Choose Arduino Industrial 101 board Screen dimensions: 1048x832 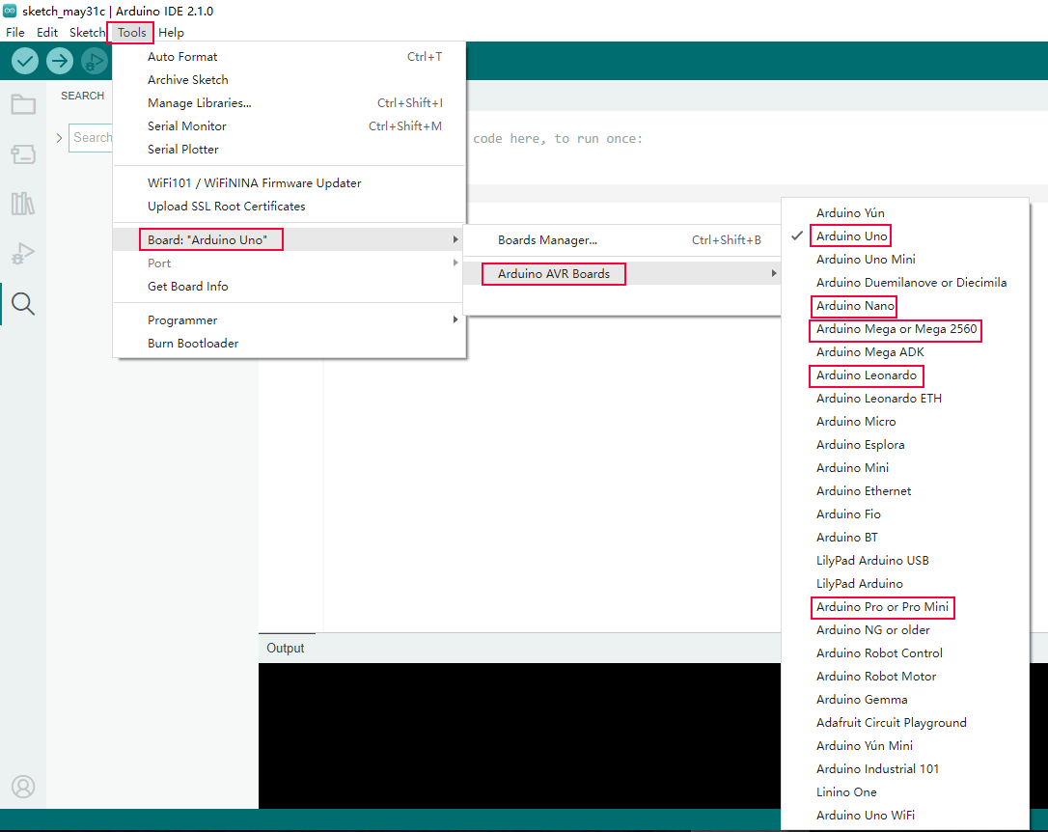pyautogui.click(x=905, y=768)
